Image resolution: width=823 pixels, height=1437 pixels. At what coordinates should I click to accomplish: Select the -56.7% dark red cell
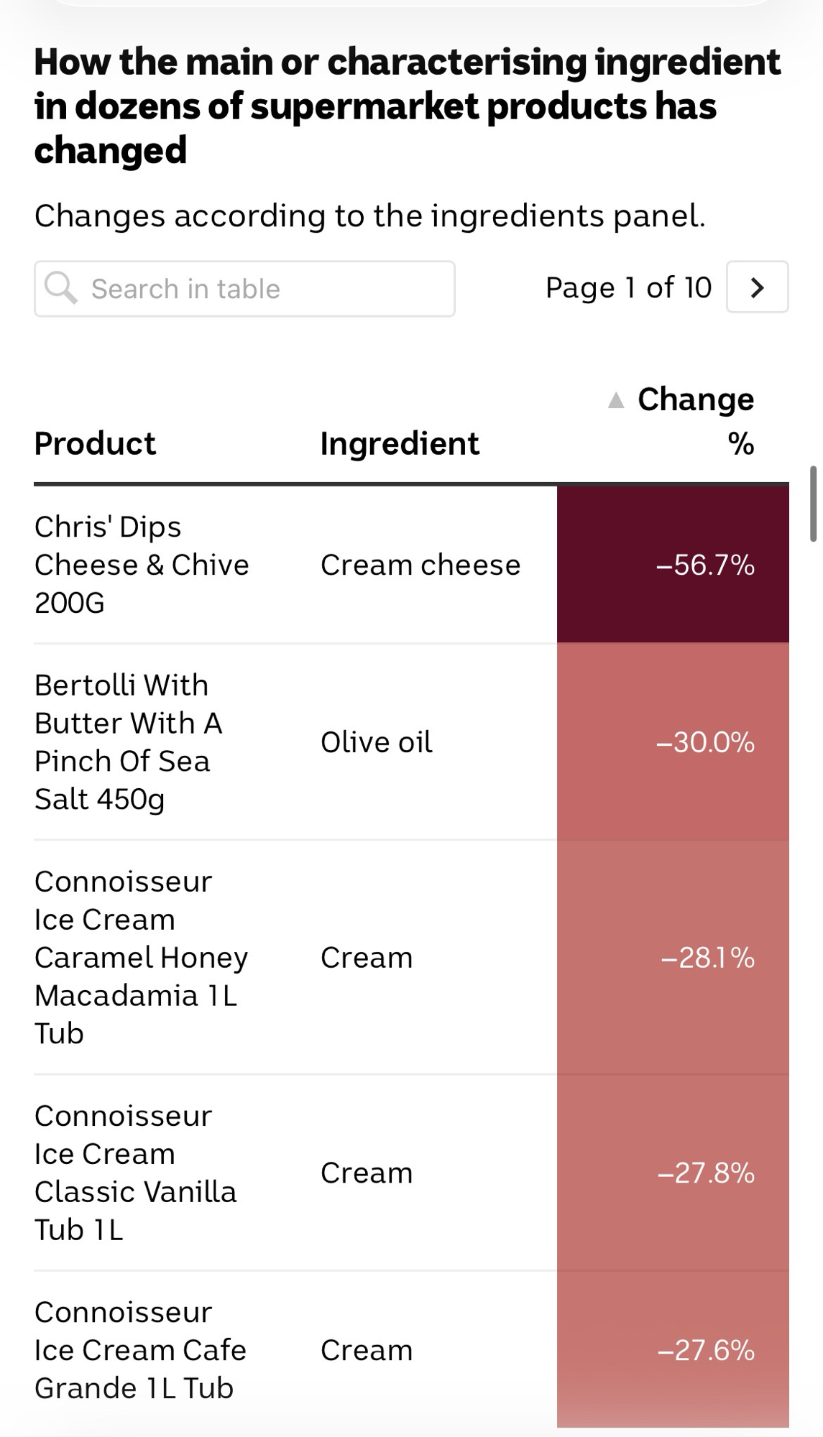click(x=673, y=565)
